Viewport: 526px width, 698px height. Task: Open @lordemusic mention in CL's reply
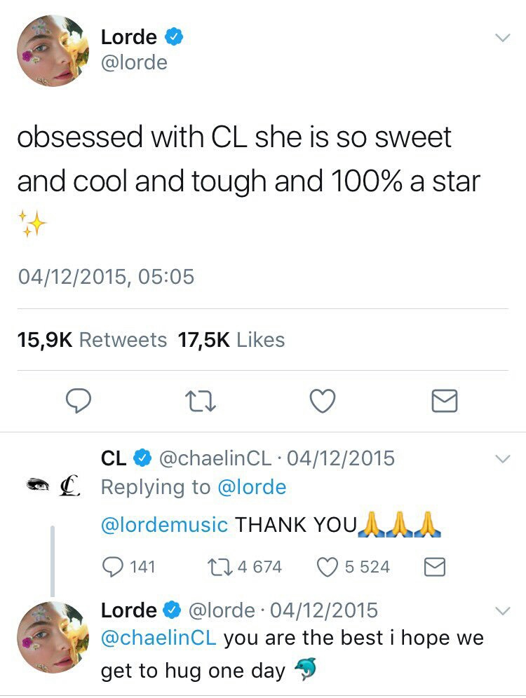click(x=165, y=525)
